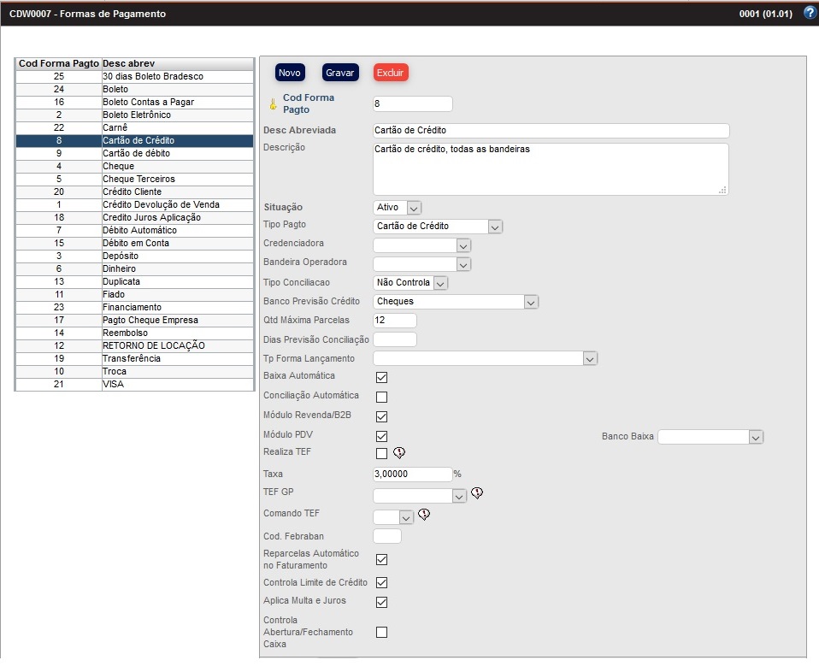Open the Banco Previsão Crédito dropdown
Viewport: 819px width, 672px height.
456,302
